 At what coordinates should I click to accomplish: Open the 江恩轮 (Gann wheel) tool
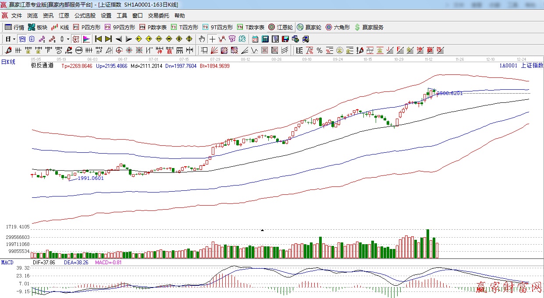tap(281, 27)
